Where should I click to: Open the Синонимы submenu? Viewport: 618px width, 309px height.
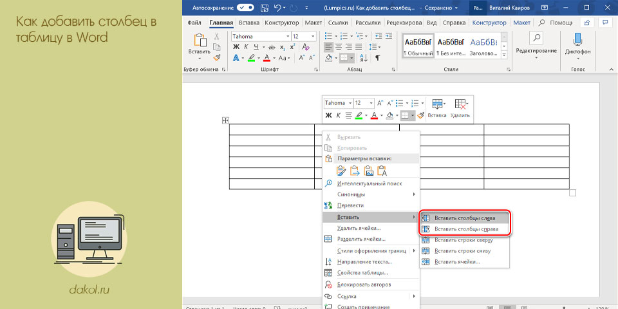371,194
